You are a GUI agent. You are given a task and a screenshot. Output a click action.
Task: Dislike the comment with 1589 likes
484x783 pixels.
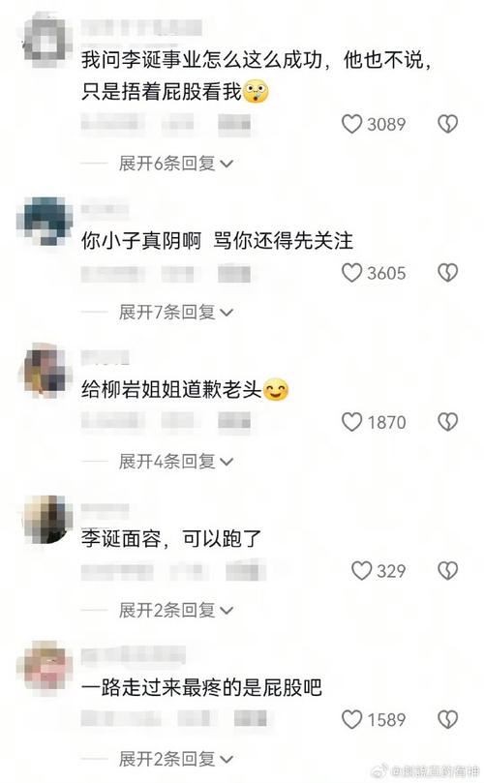pyautogui.click(x=447, y=719)
